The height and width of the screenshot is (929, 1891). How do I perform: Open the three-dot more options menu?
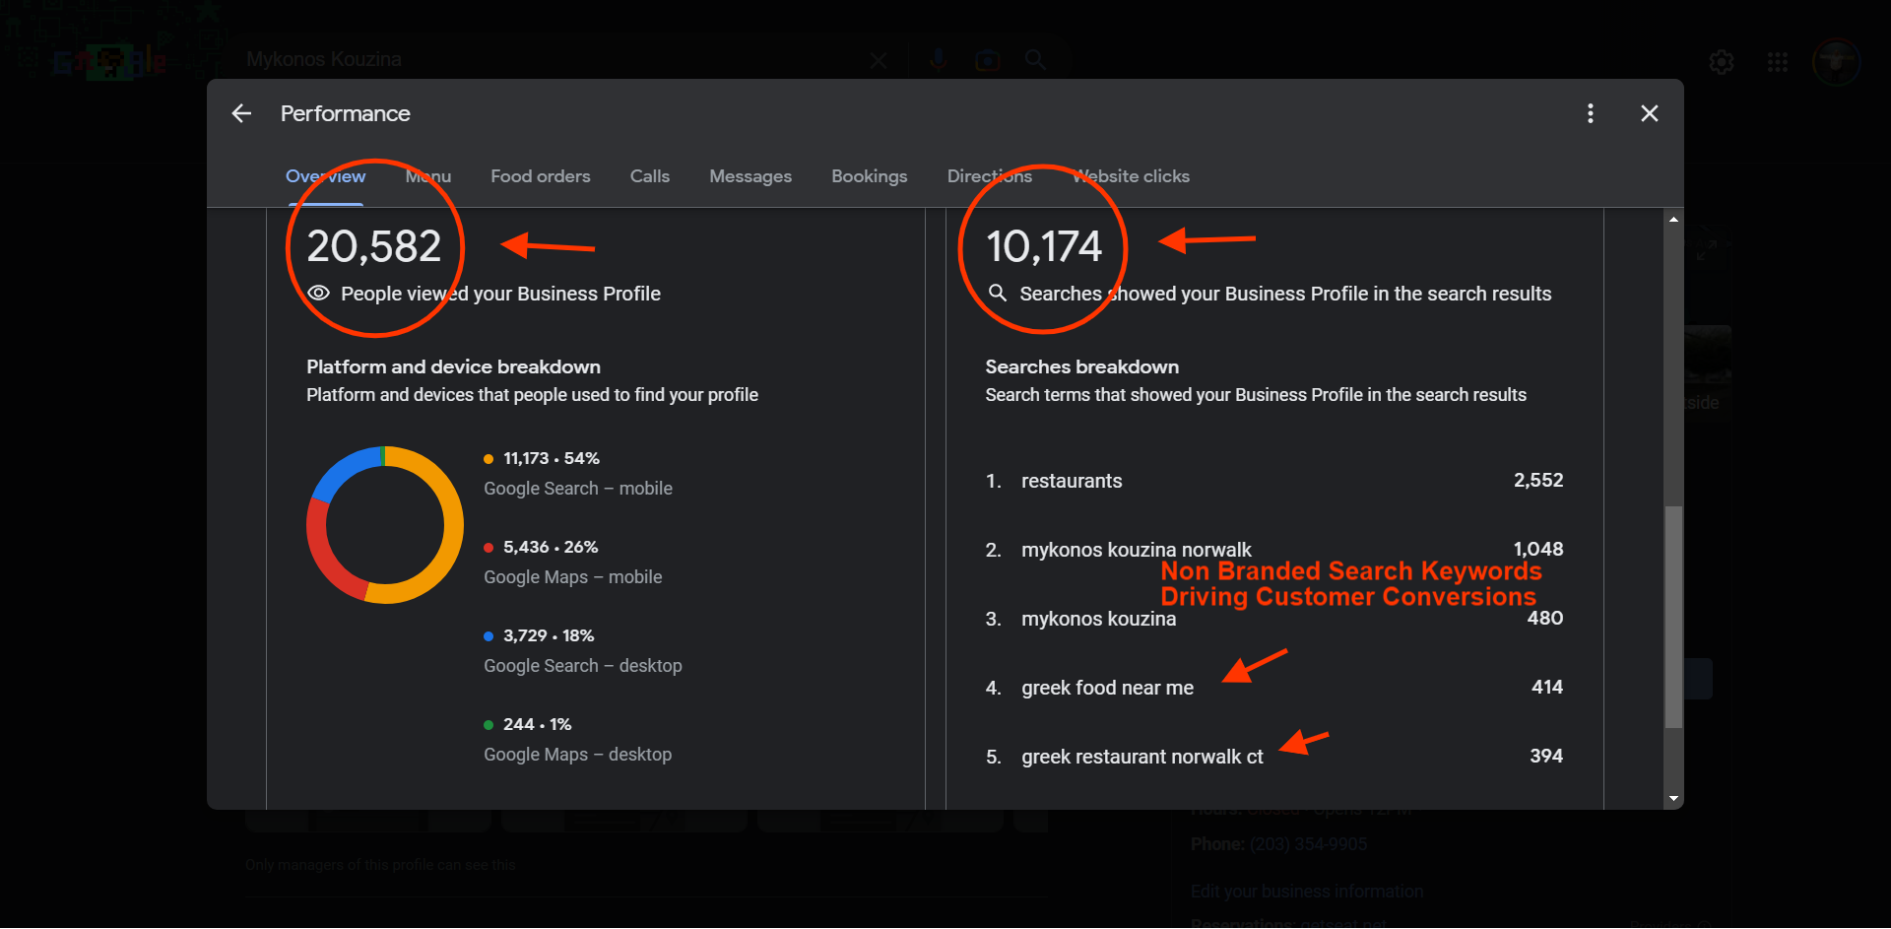[1590, 113]
